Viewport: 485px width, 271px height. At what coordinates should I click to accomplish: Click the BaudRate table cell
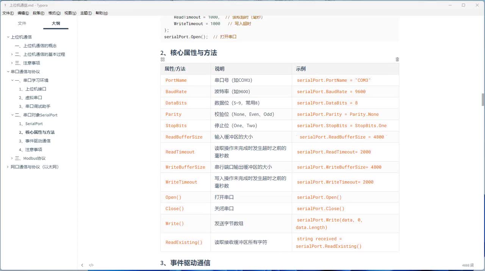click(x=186, y=92)
